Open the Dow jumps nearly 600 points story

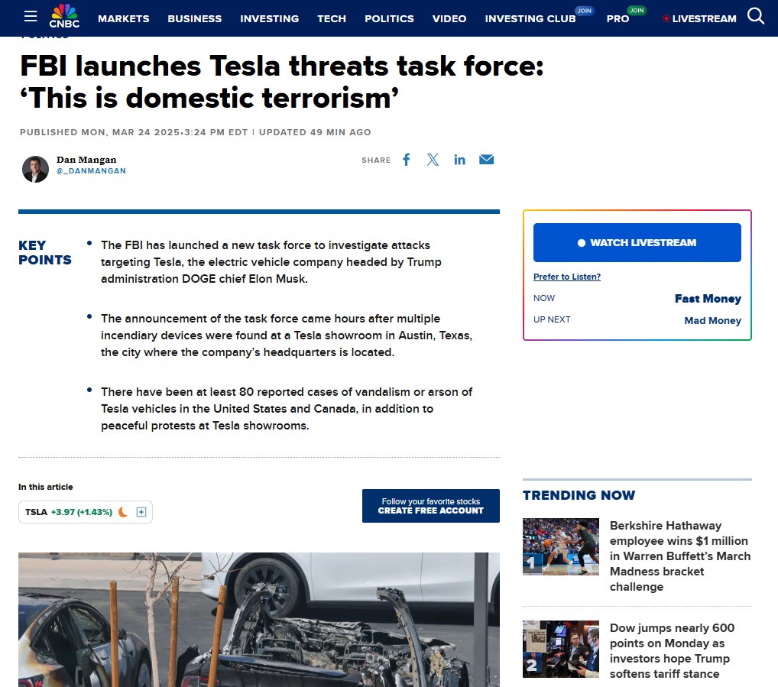(x=672, y=651)
